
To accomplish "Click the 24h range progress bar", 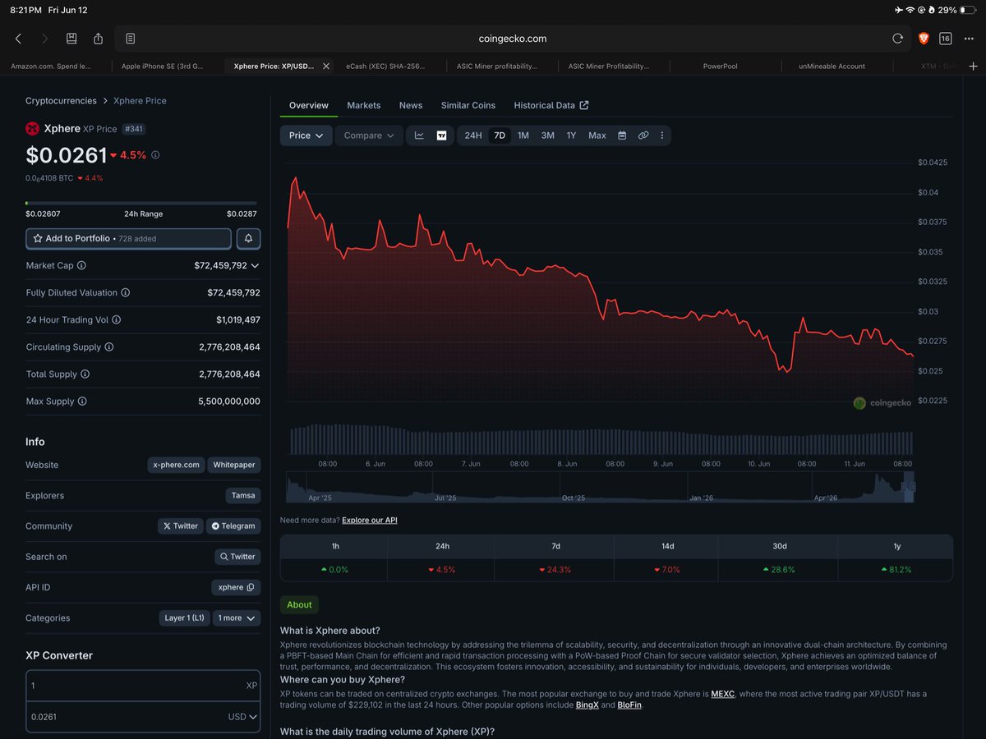I will (x=141, y=202).
